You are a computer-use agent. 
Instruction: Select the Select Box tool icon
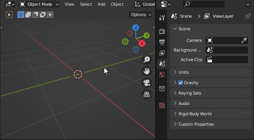pos(9,15)
